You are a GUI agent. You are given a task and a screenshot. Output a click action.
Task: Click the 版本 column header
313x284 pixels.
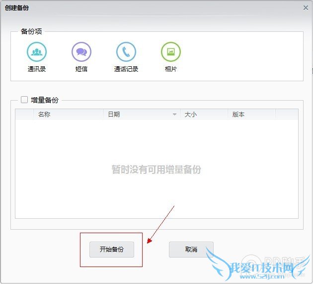(x=251, y=115)
